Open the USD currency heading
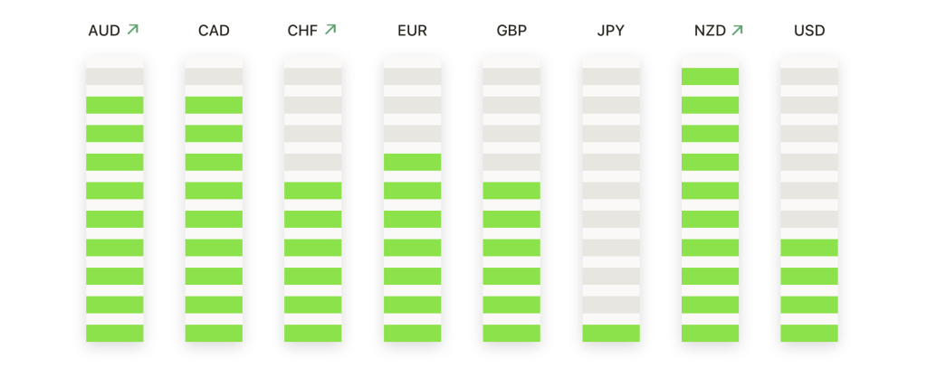Screen dimensions: 927x368 tap(809, 31)
